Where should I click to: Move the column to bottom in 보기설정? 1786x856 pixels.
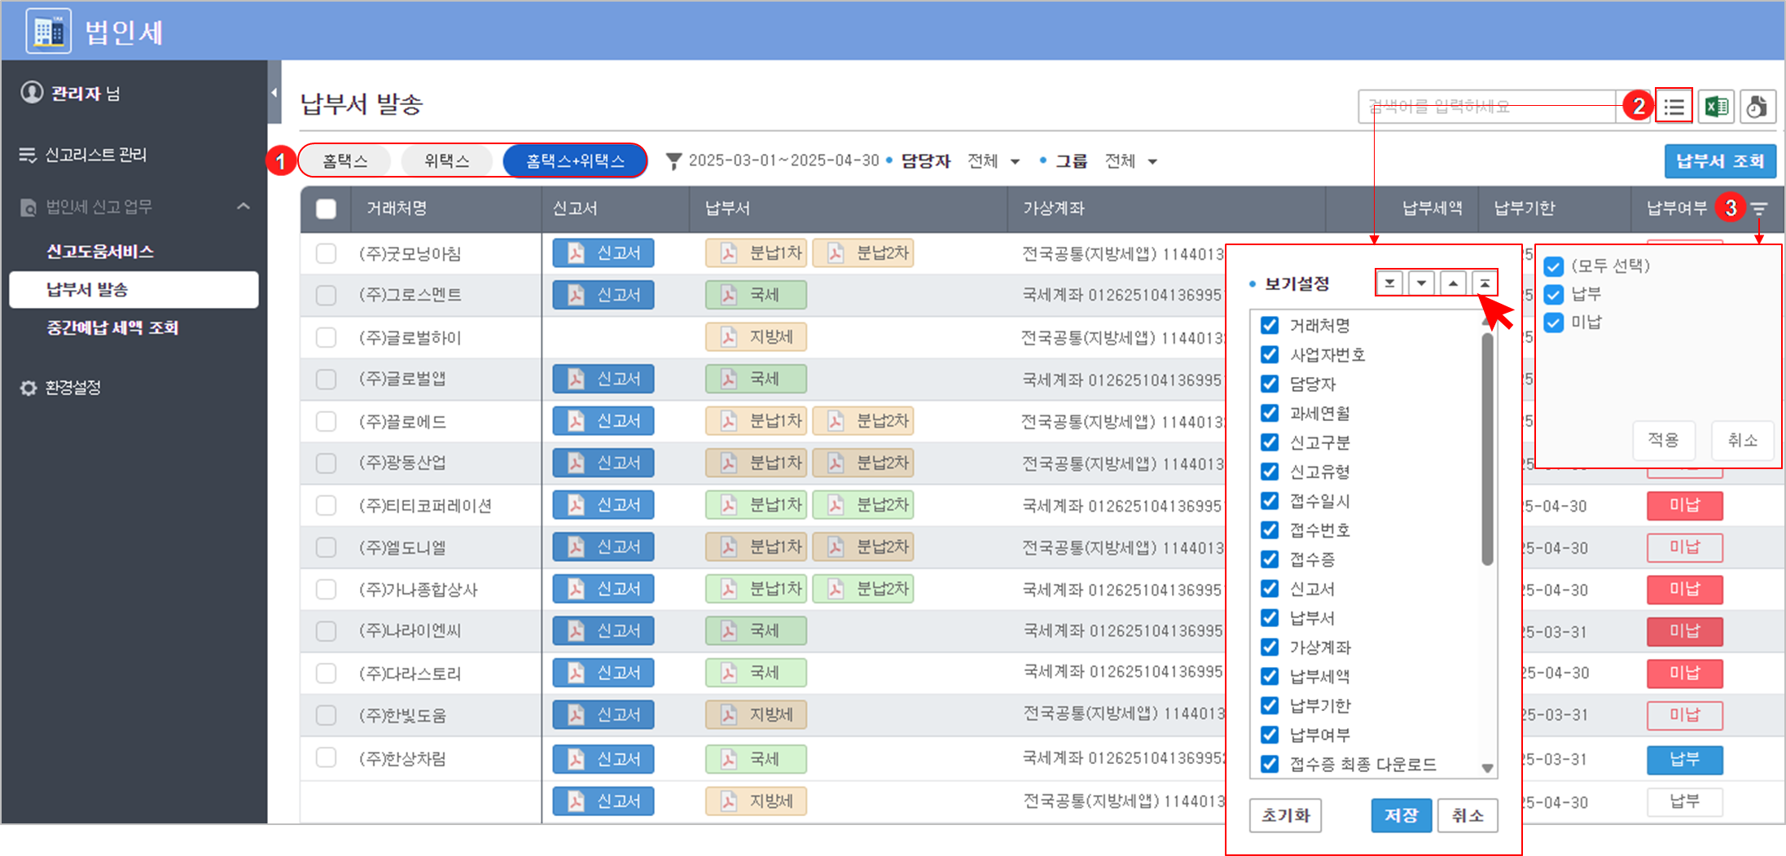(x=1389, y=283)
